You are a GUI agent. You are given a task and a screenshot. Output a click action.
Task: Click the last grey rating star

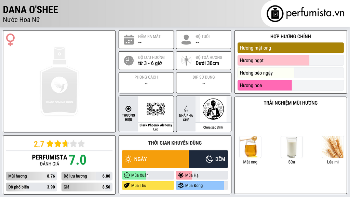(81, 144)
